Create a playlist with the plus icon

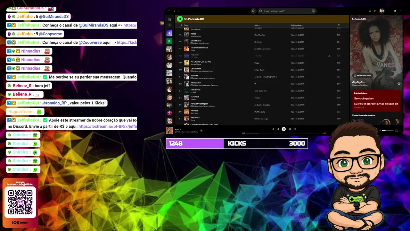[x=169, y=25]
